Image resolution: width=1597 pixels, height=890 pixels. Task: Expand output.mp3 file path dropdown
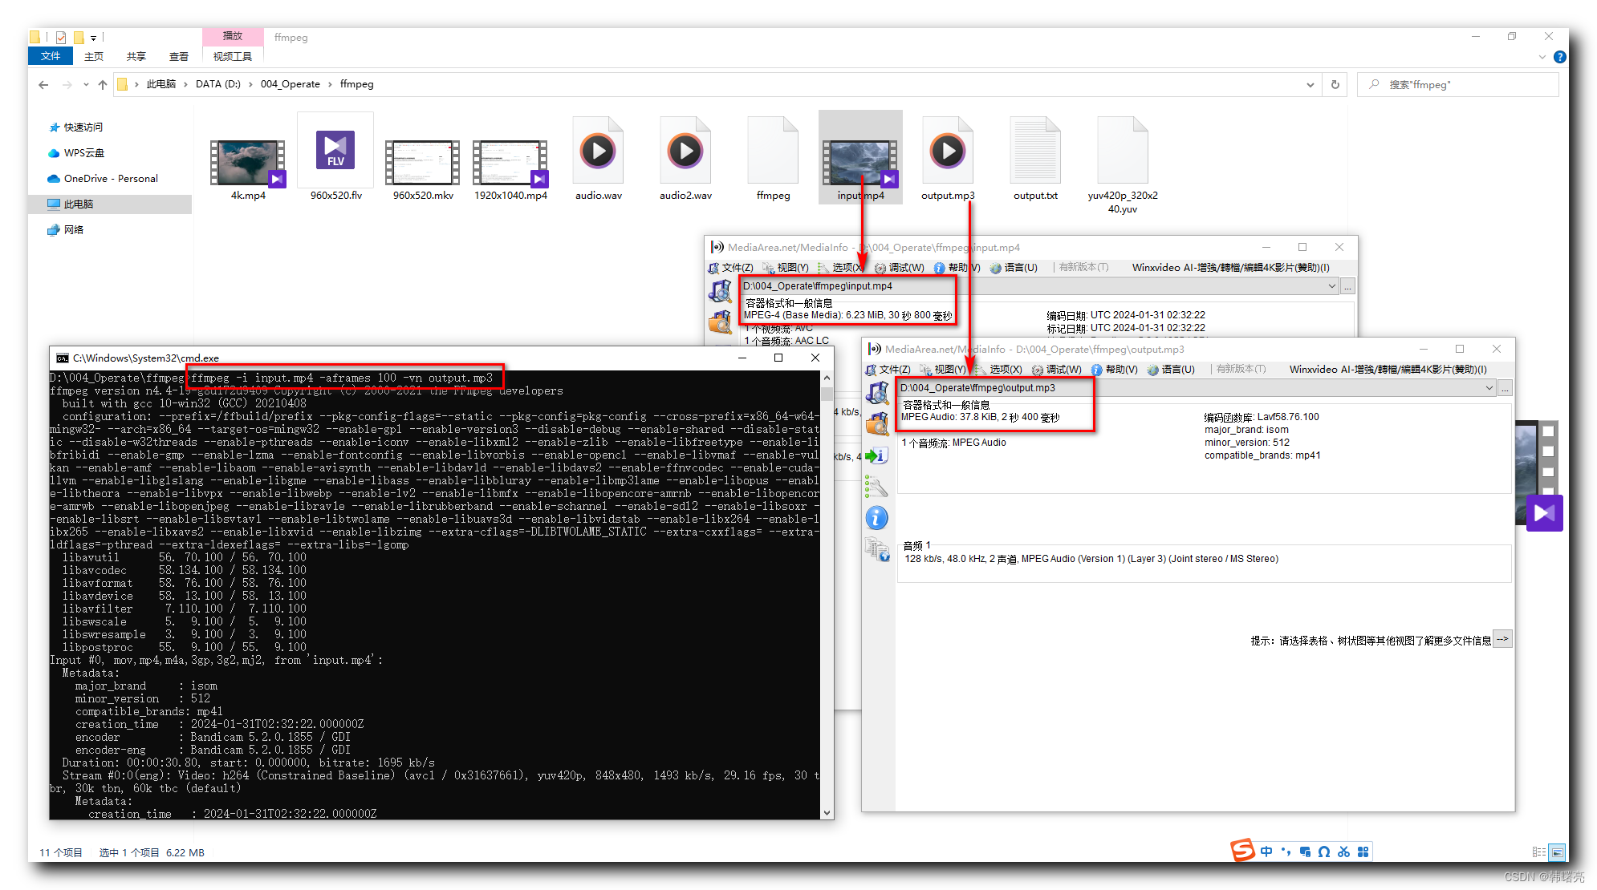coord(1489,388)
